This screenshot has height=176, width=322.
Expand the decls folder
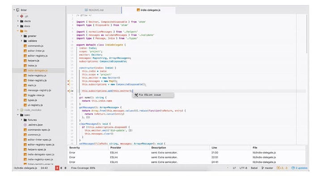(18, 21)
